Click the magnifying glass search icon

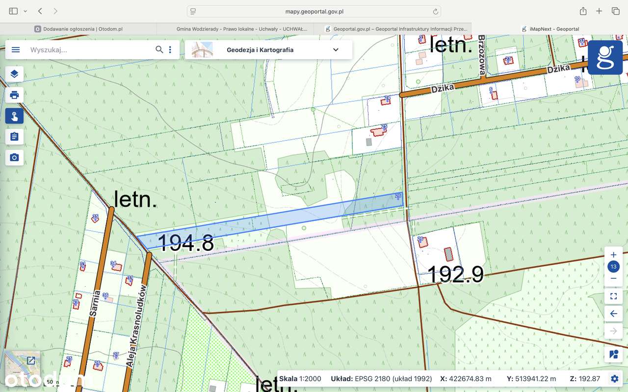[159, 49]
